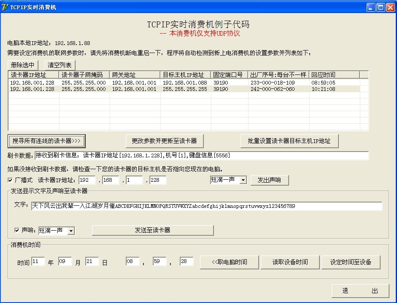This screenshot has width=397, height=303.
Task: Click the 退出 button
Action: click(360, 291)
